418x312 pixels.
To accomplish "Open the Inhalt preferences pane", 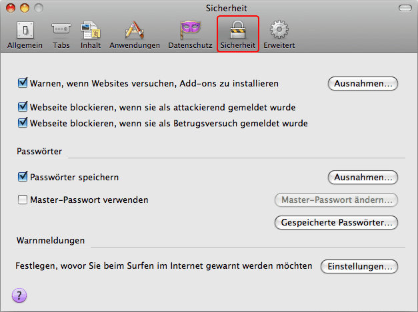I will pyautogui.click(x=91, y=33).
